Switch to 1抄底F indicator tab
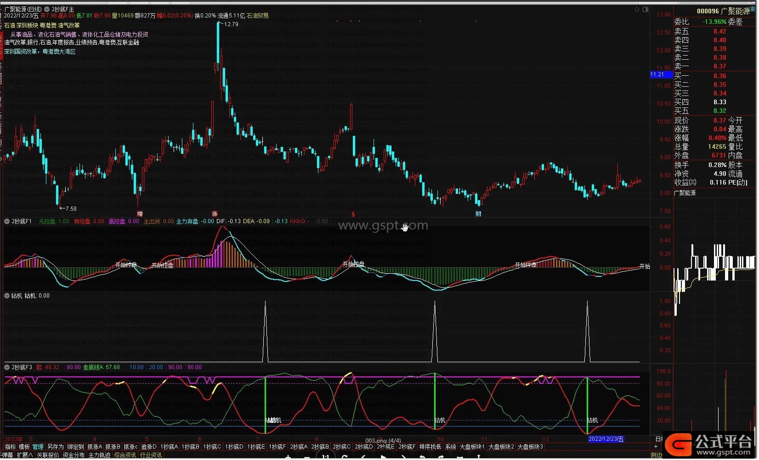Screen dimensions: 759x460 click(x=278, y=447)
